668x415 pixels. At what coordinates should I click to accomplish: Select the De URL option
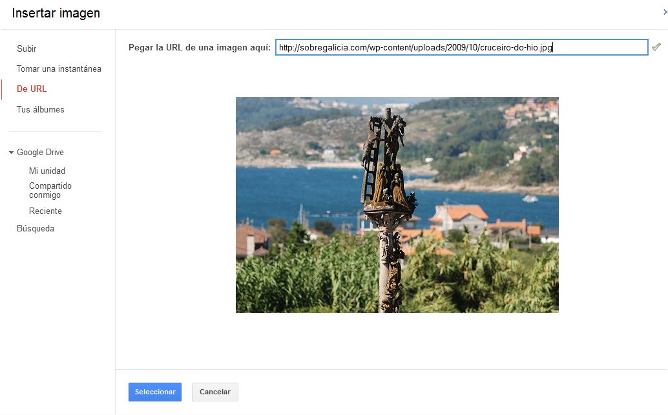(32, 89)
